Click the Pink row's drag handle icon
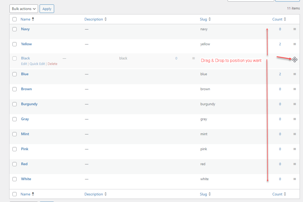303x202 pixels. (x=295, y=149)
